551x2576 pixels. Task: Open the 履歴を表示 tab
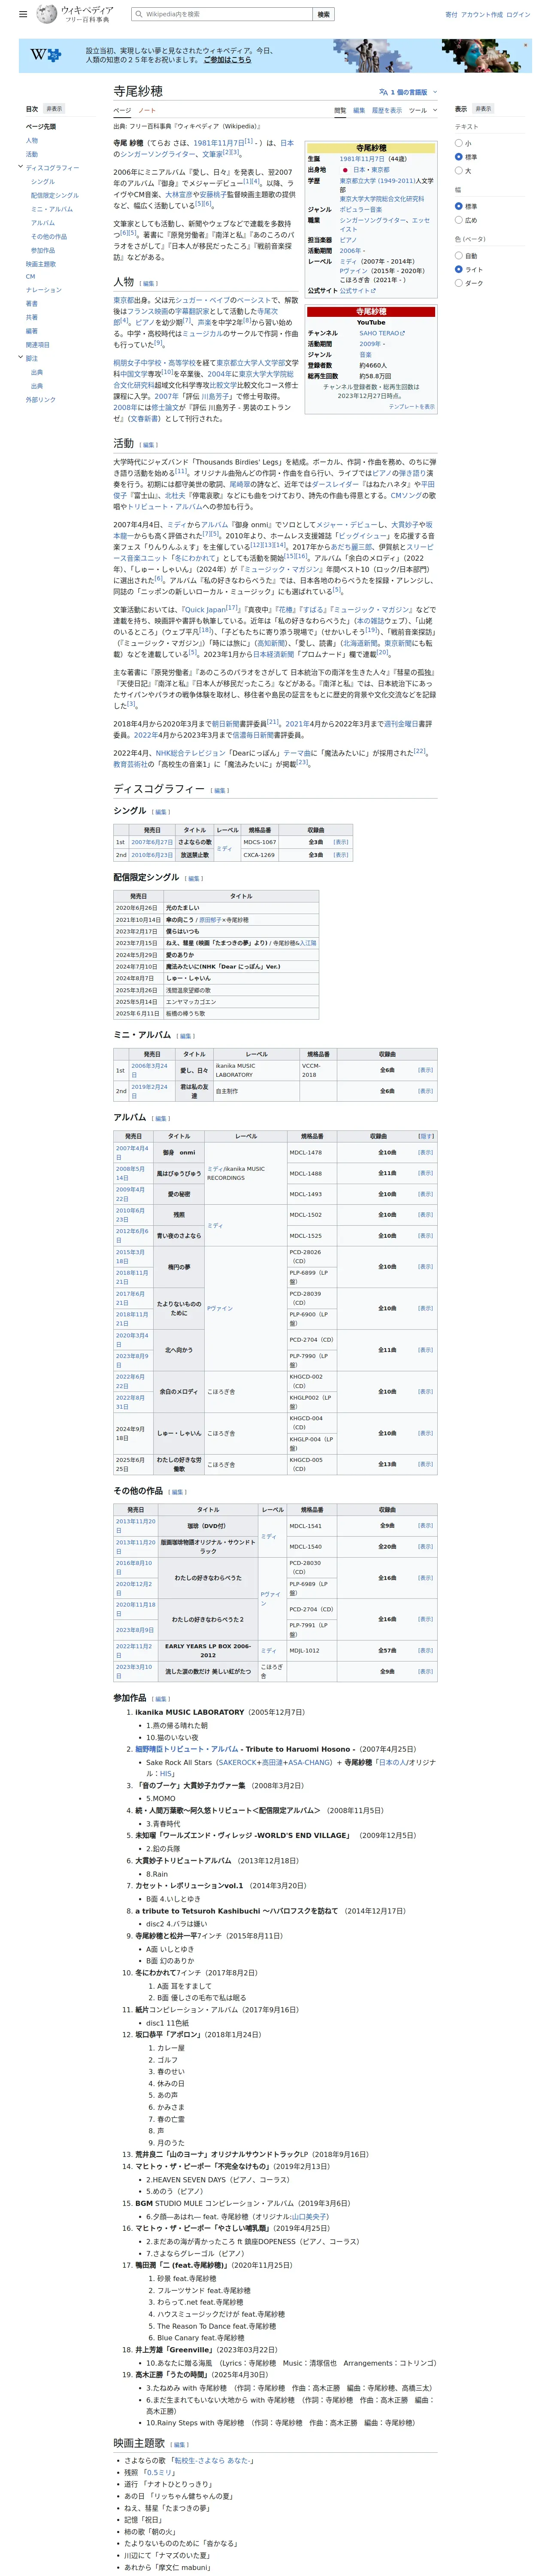click(x=387, y=110)
